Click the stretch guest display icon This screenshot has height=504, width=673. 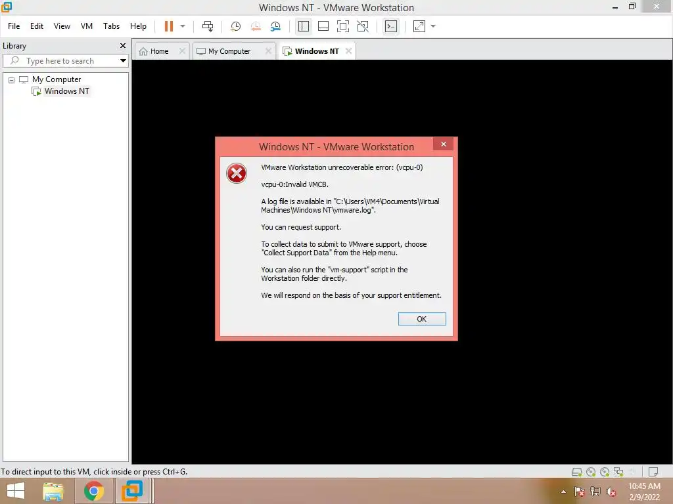click(419, 26)
